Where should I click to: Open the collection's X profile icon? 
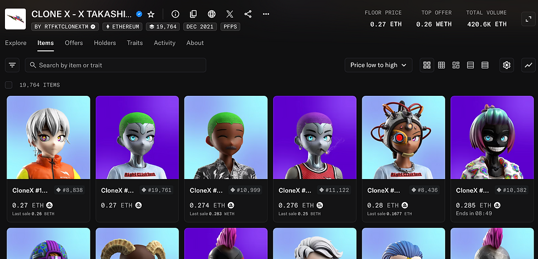click(x=229, y=14)
